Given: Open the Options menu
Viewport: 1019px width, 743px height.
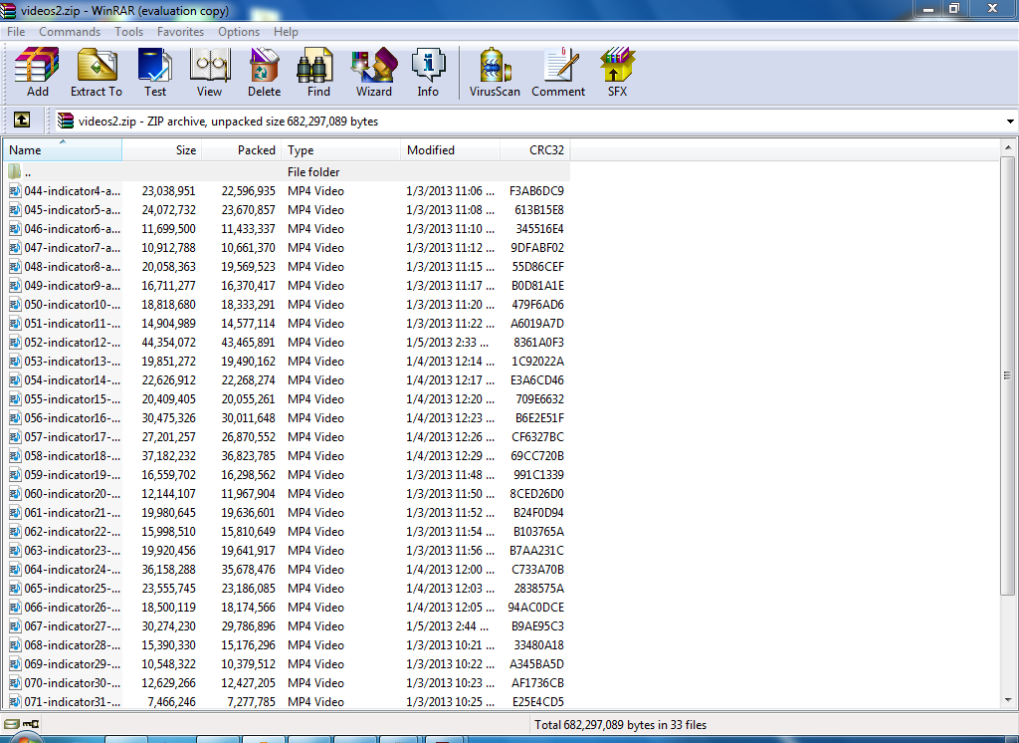Looking at the screenshot, I should [239, 31].
